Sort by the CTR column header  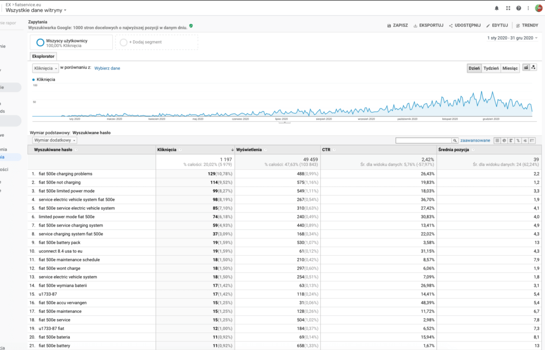[x=326, y=150]
